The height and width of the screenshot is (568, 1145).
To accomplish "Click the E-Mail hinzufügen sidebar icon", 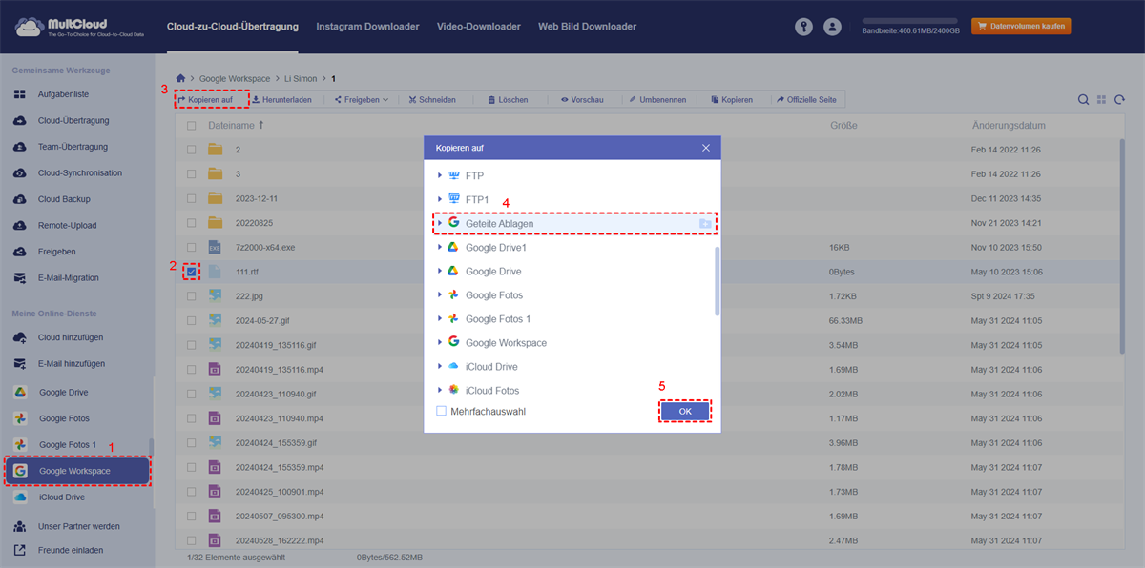I will (20, 364).
